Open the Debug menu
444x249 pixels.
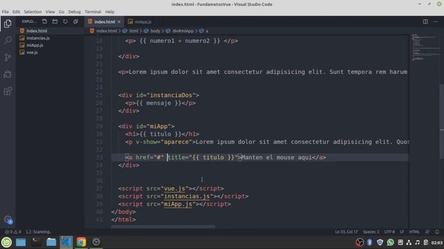tap(74, 12)
